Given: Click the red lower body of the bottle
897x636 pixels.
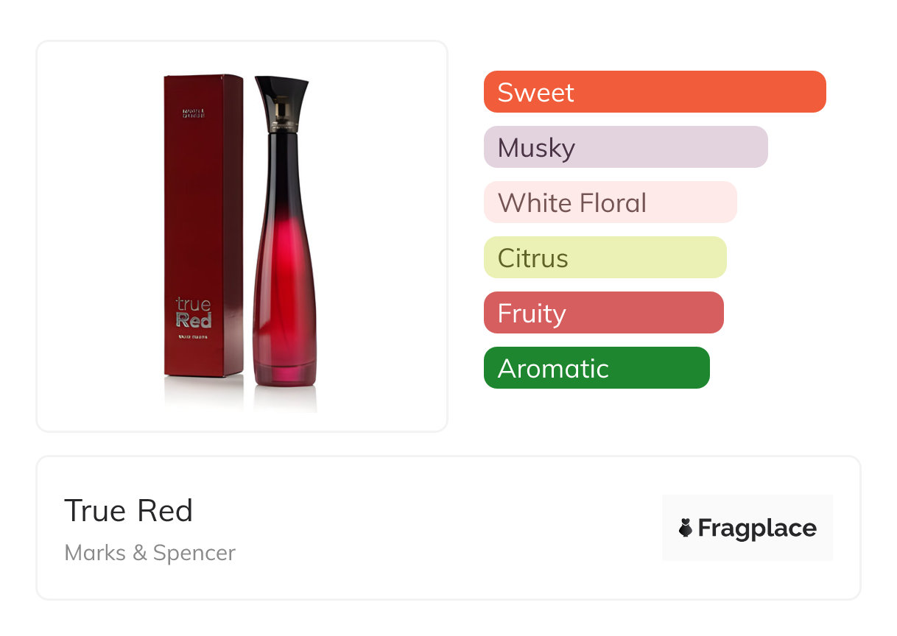Looking at the screenshot, I should point(284,309).
